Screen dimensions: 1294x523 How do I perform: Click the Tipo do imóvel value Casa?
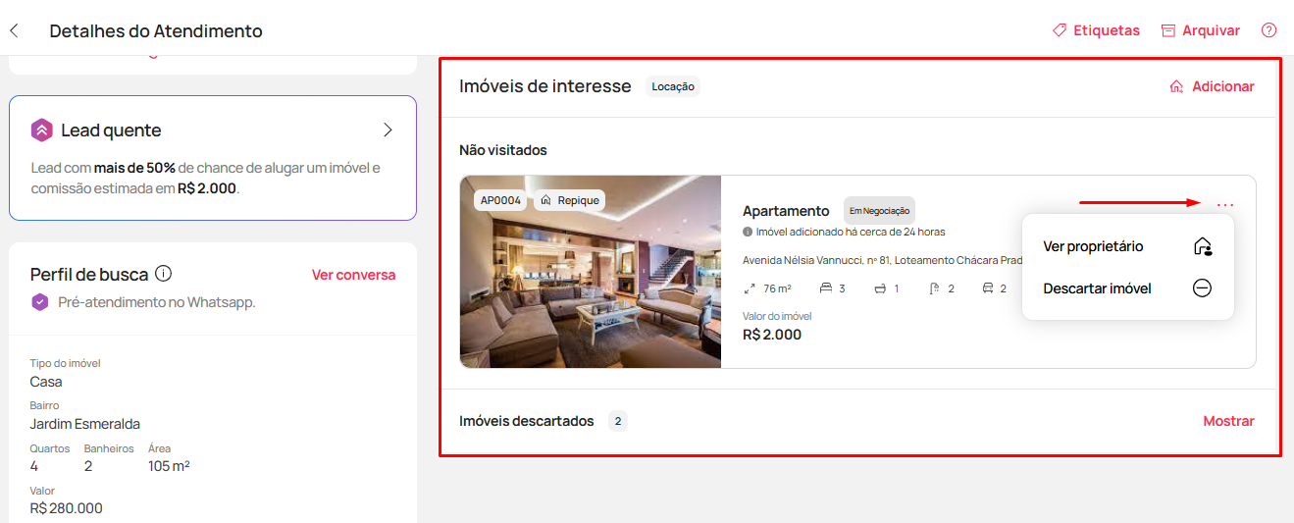pos(46,382)
